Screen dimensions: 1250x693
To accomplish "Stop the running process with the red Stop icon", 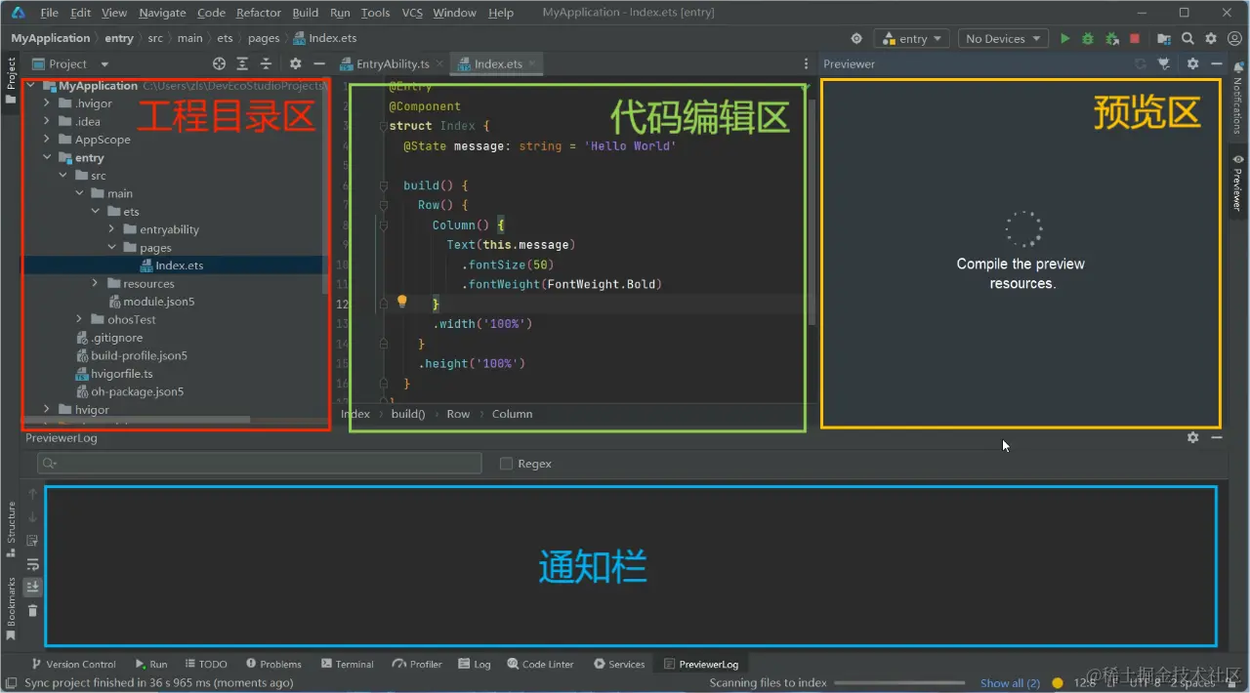I will point(1134,37).
